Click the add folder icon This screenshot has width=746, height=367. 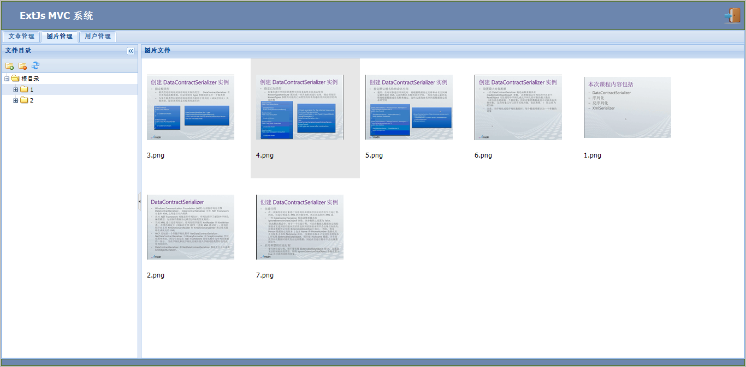pyautogui.click(x=9, y=66)
